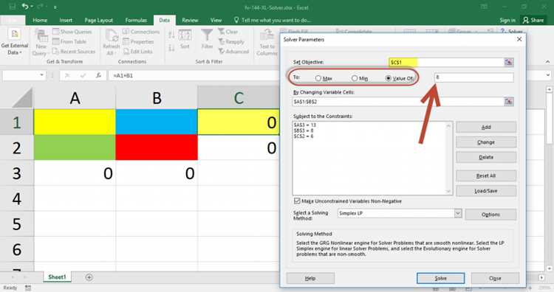
Task: Click the Set Objective input field
Action: (x=446, y=63)
